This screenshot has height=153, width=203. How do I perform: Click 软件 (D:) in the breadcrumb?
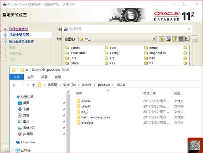69,85
